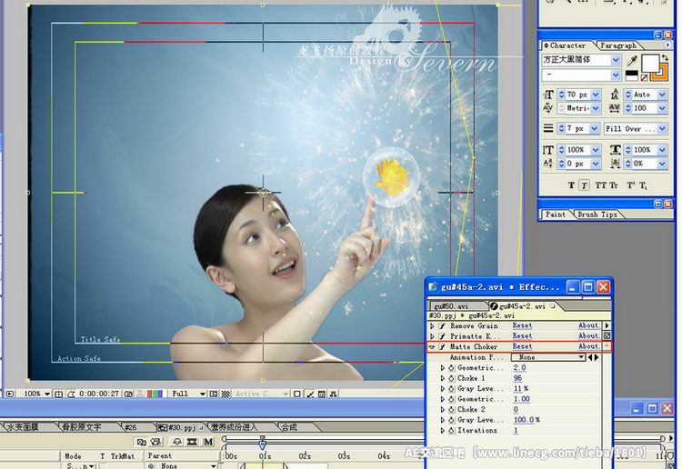Image resolution: width=682 pixels, height=469 pixels.
Task: Expand the Choke 1 property
Action: (442, 378)
